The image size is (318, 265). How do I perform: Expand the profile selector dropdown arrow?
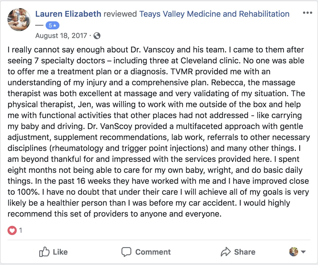pos(303,252)
